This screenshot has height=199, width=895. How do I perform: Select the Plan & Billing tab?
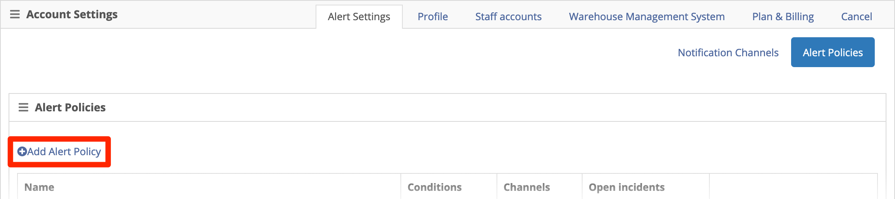[x=783, y=17]
